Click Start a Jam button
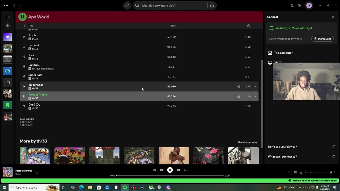 click(322, 39)
